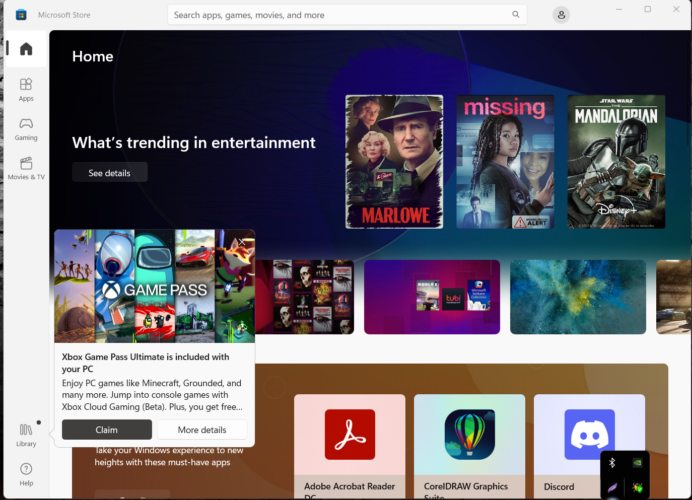This screenshot has width=692, height=500.
Task: Click the "Enjoy PC games like Minecraft" description
Action: tap(152, 395)
